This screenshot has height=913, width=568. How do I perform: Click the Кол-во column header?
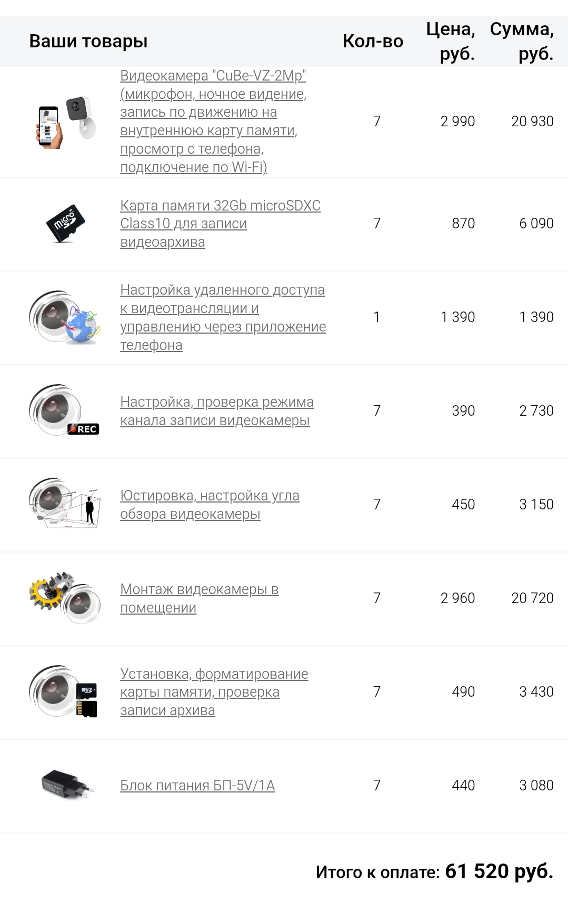click(373, 41)
